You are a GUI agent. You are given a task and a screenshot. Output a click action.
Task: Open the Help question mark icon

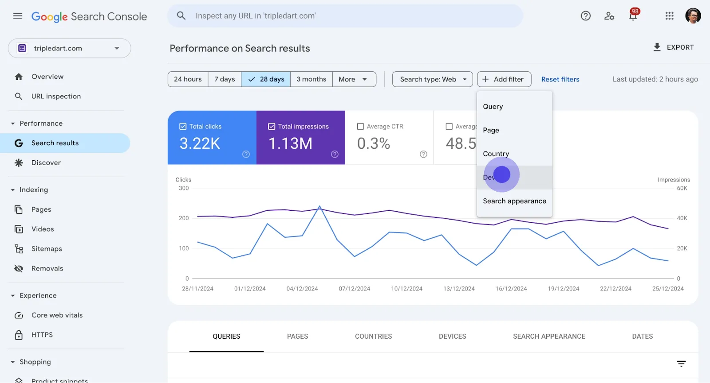tap(586, 16)
